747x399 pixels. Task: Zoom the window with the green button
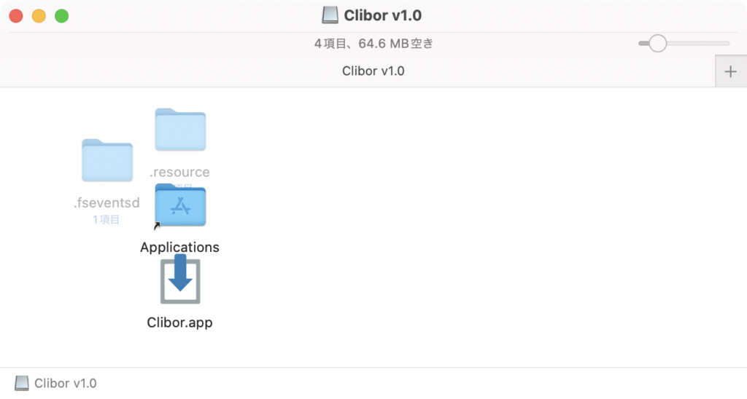click(62, 16)
